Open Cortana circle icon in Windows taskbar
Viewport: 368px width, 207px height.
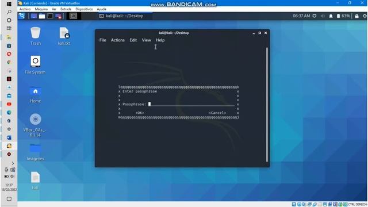pyautogui.click(x=9, y=20)
